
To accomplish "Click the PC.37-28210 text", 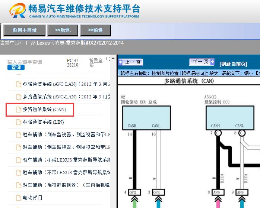I will (x=73, y=63).
